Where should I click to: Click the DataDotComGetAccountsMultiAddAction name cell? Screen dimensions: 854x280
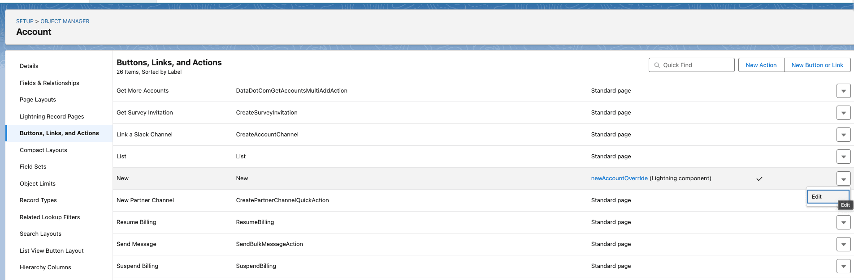(291, 90)
